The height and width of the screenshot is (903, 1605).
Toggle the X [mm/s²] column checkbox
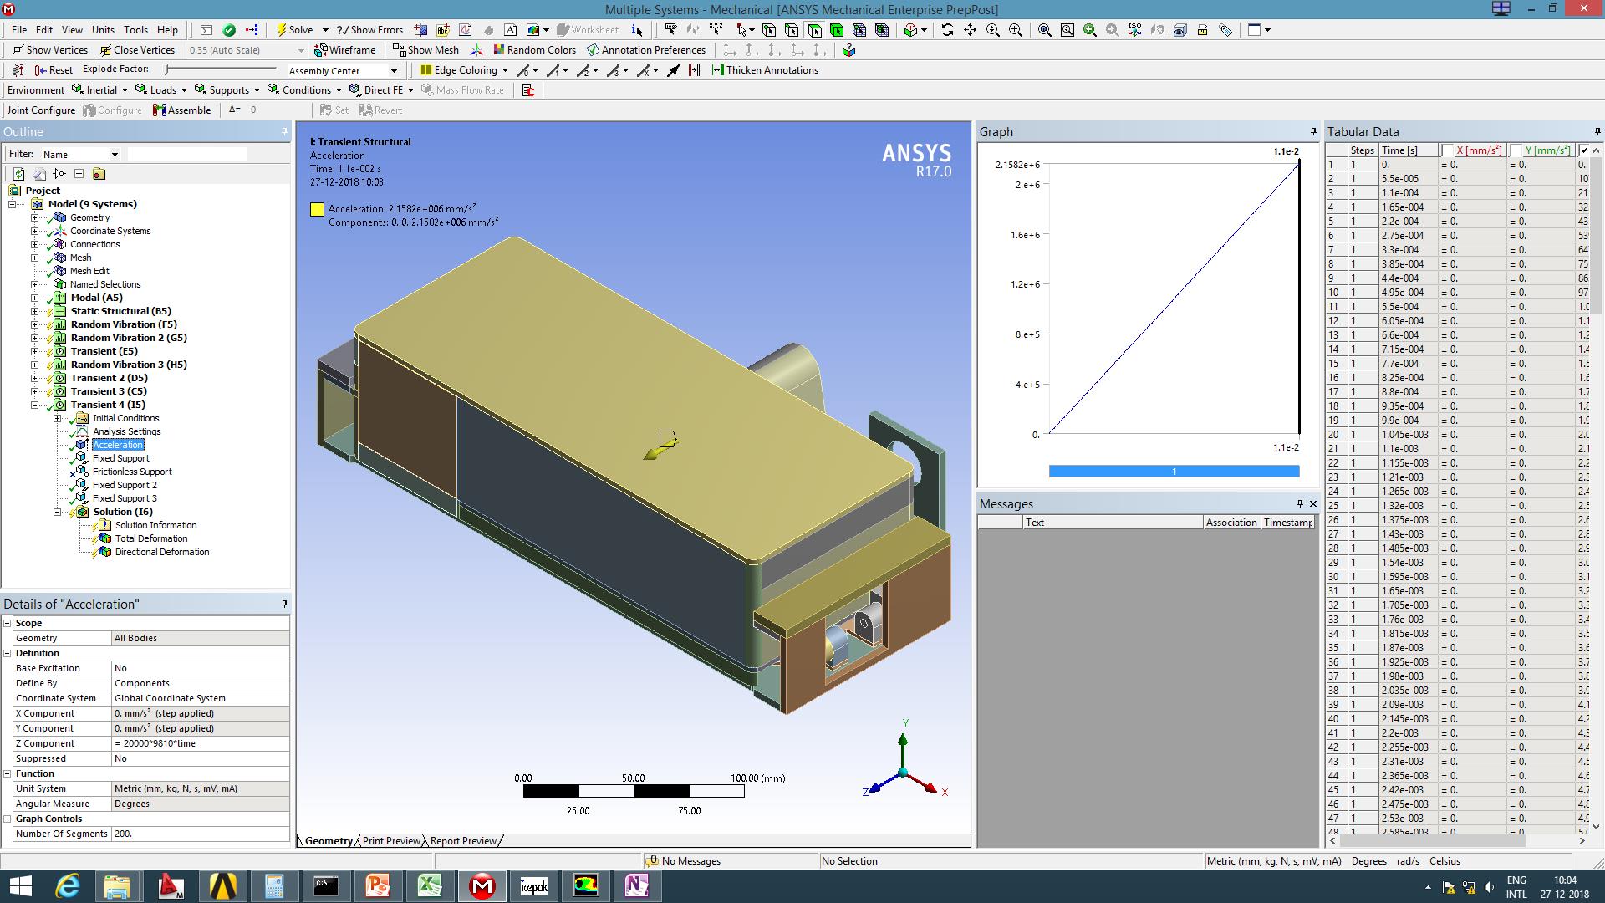[1448, 150]
